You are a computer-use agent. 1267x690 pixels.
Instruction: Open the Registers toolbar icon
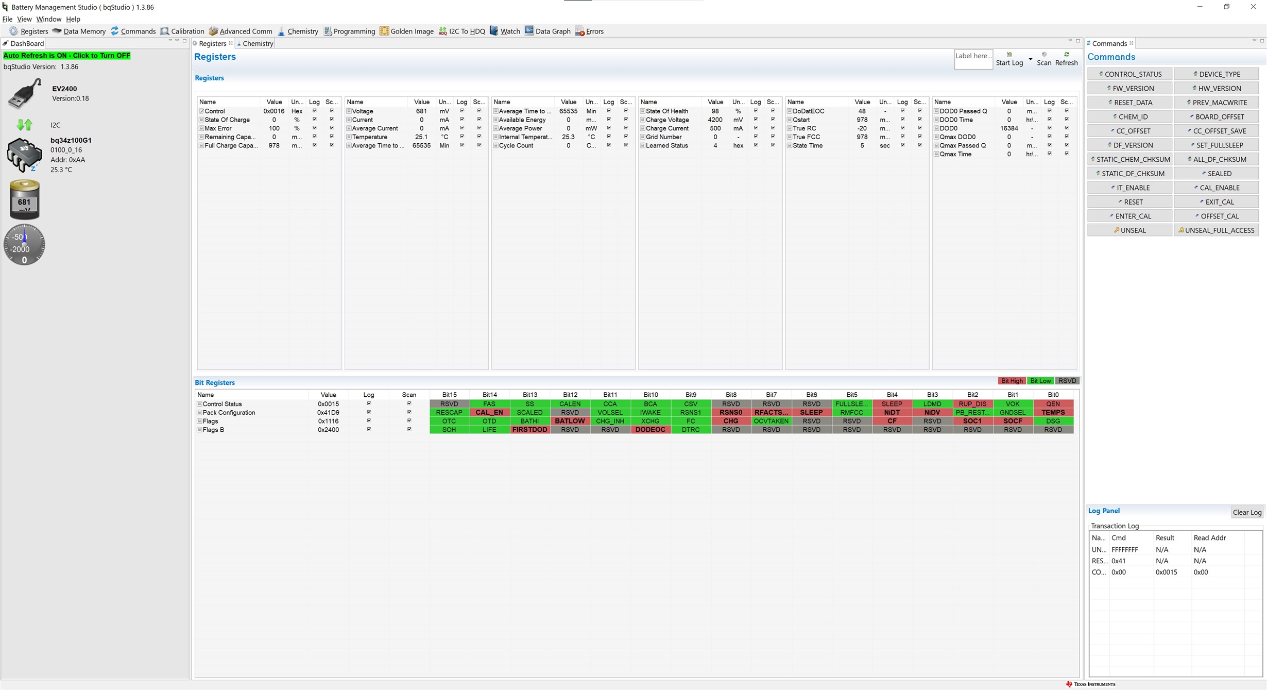[x=28, y=31]
